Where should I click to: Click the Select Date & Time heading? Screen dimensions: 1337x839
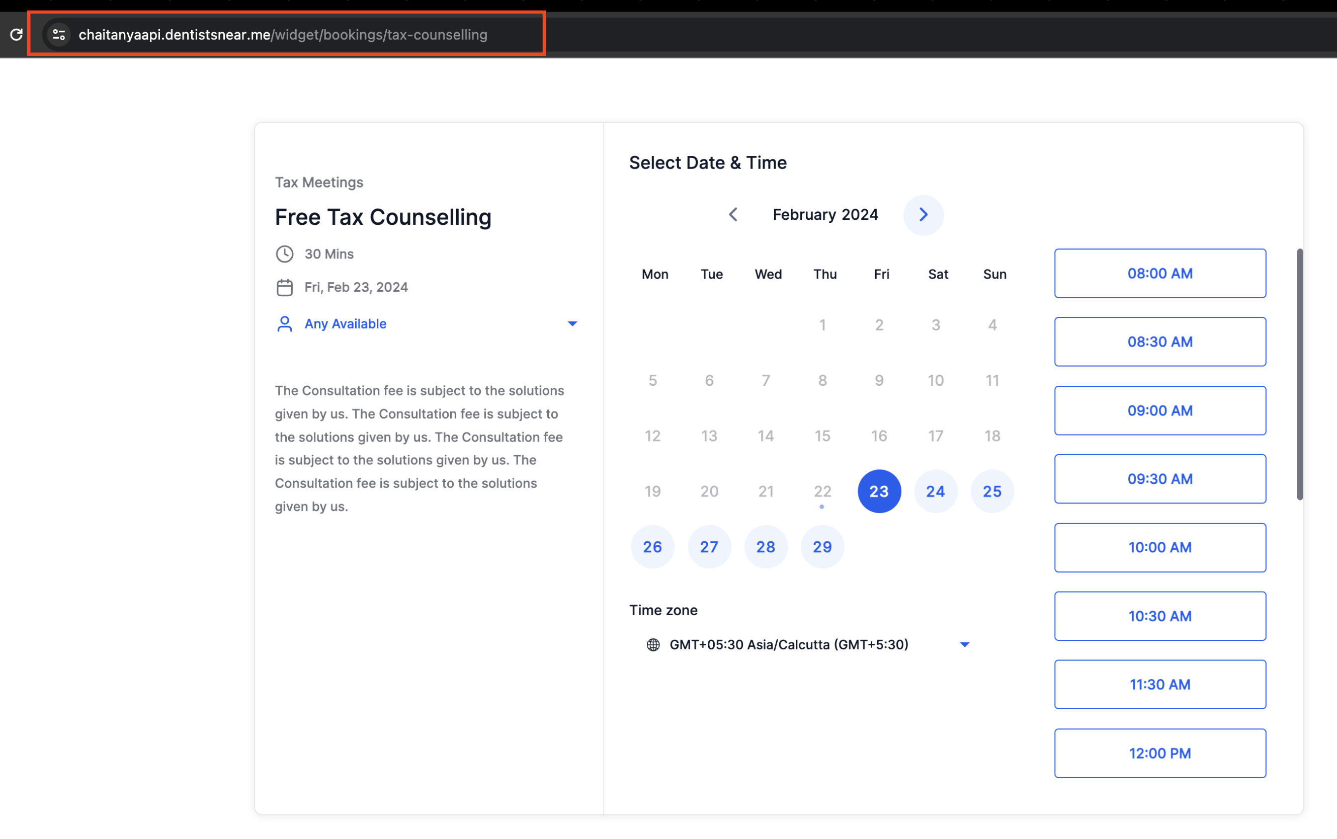[708, 162]
